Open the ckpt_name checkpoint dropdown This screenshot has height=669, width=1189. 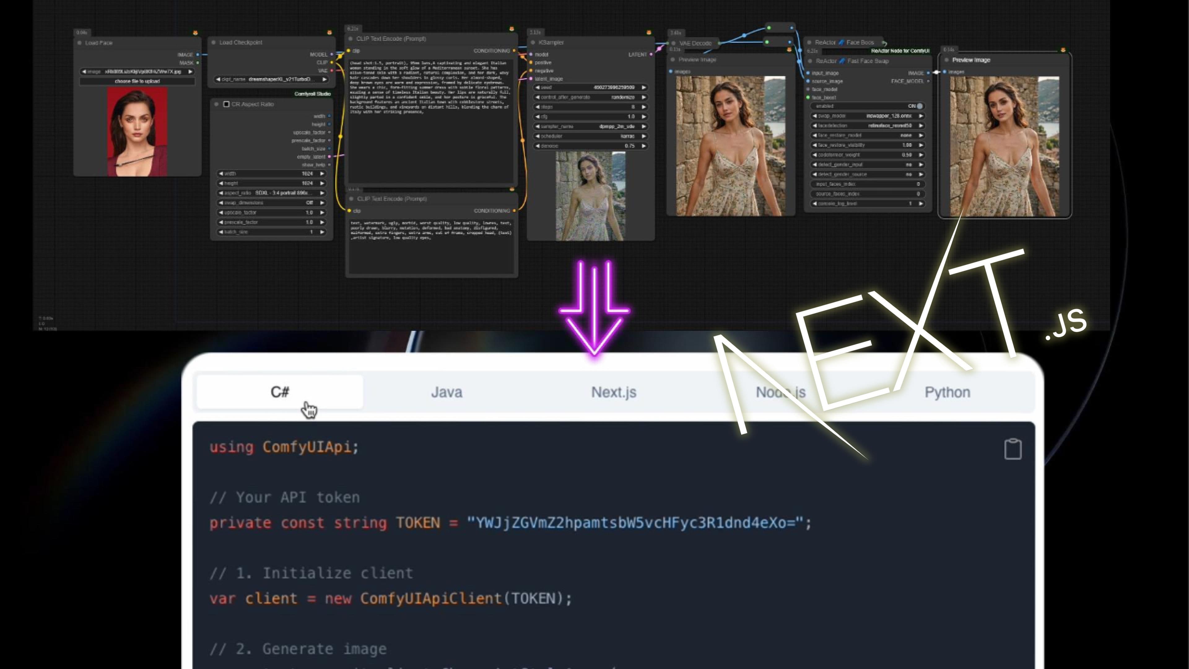click(x=272, y=79)
